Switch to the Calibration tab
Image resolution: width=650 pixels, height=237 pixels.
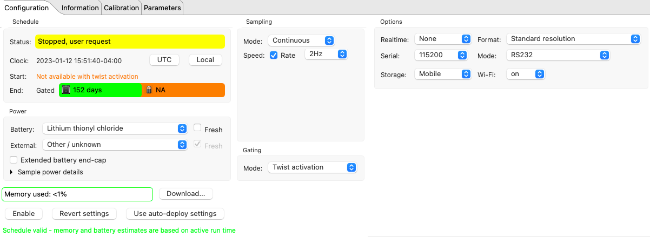coord(121,8)
